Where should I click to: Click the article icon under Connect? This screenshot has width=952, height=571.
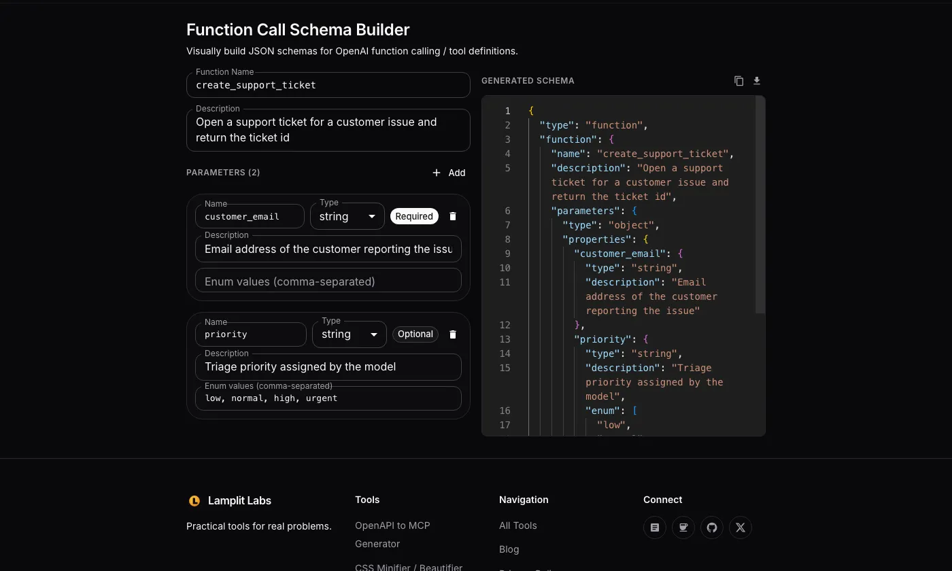coord(655,527)
